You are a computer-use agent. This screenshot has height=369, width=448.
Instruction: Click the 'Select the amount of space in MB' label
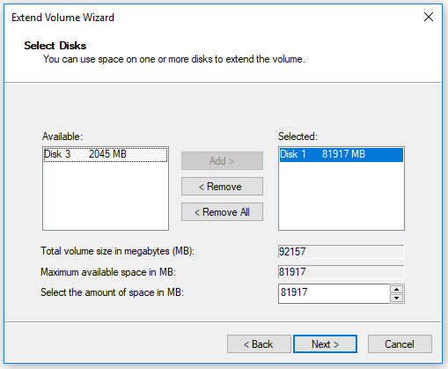click(112, 292)
